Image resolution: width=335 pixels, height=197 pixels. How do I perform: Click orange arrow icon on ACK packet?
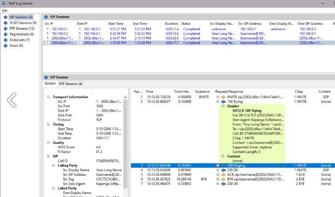223,175
